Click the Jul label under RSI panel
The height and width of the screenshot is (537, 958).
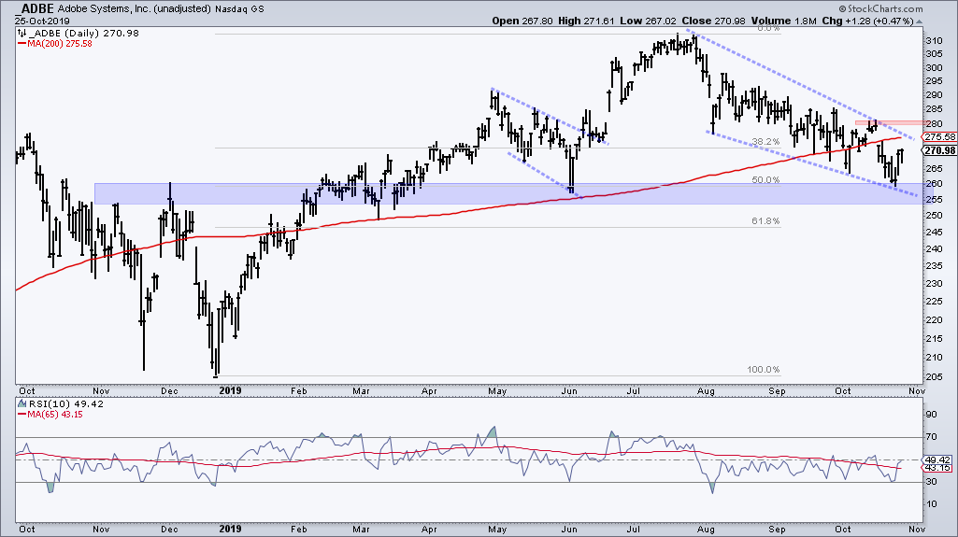(x=633, y=530)
